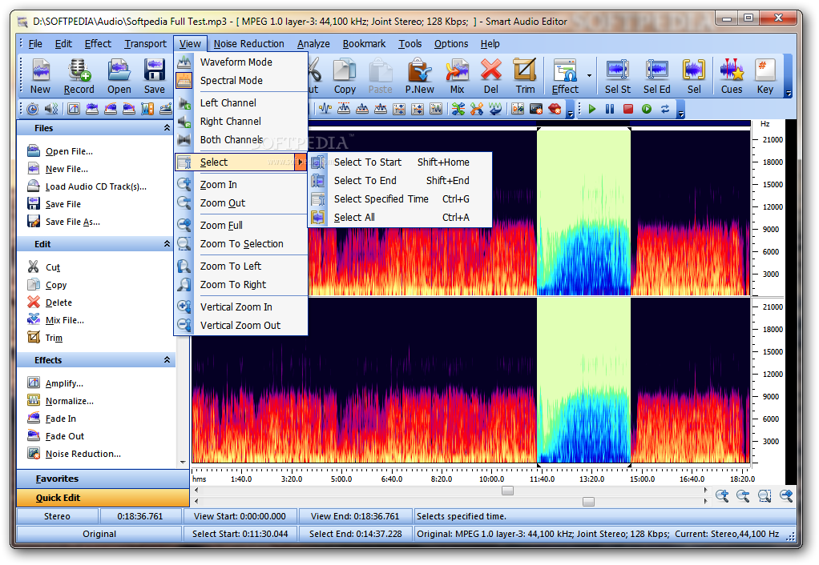Collapse the Effects panel section
The image size is (819, 565).
coord(167,360)
